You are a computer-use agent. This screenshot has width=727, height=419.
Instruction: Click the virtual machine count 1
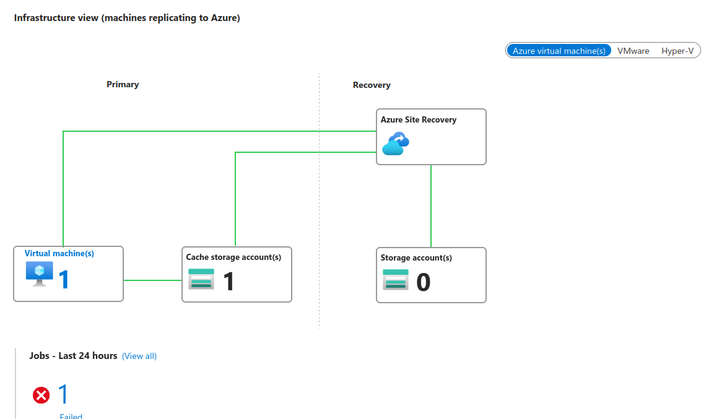coord(64,280)
